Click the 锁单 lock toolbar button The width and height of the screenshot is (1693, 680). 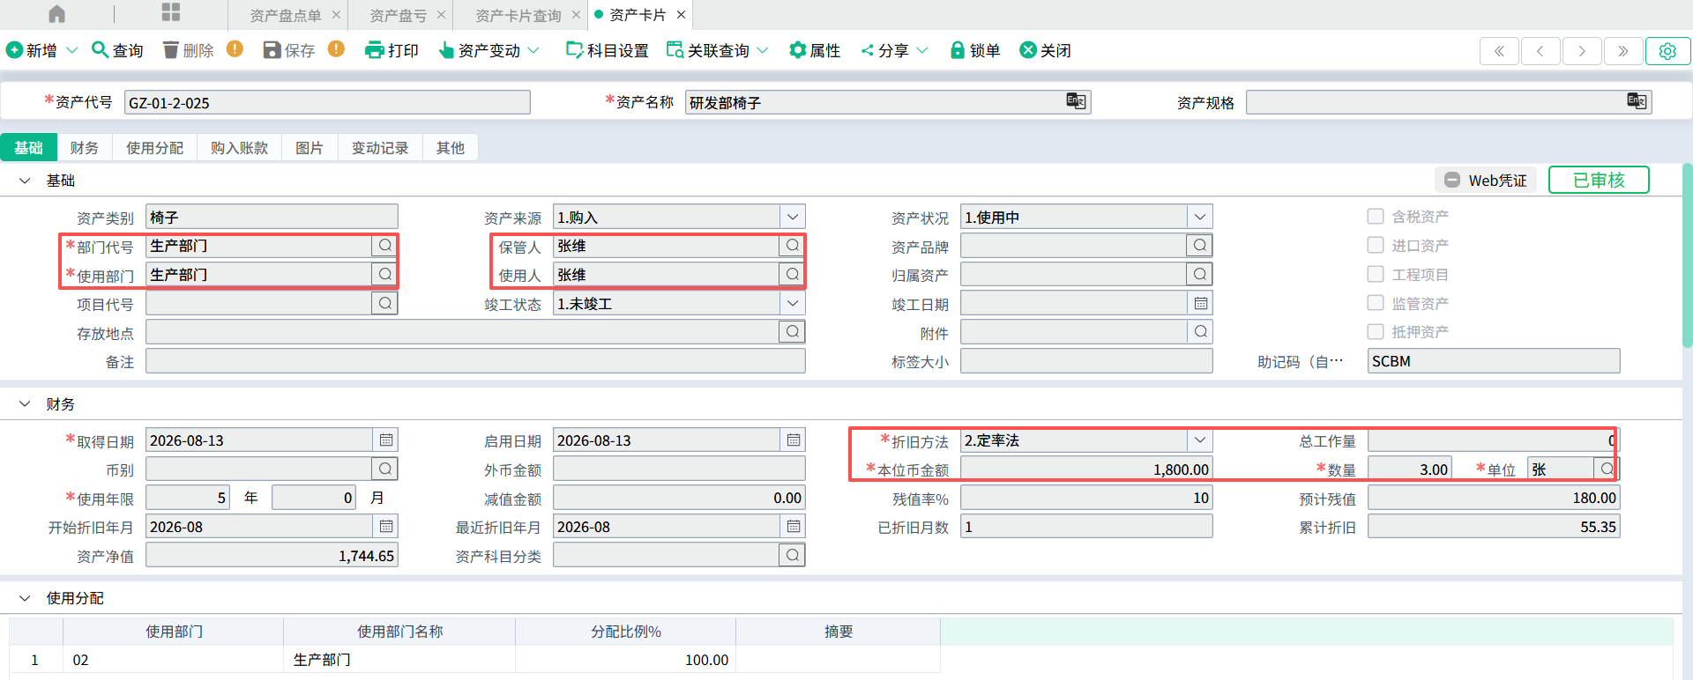pyautogui.click(x=974, y=50)
